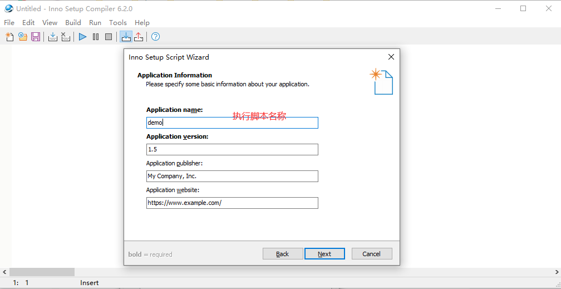
Task: Click the Application publisher input field
Action: point(232,176)
